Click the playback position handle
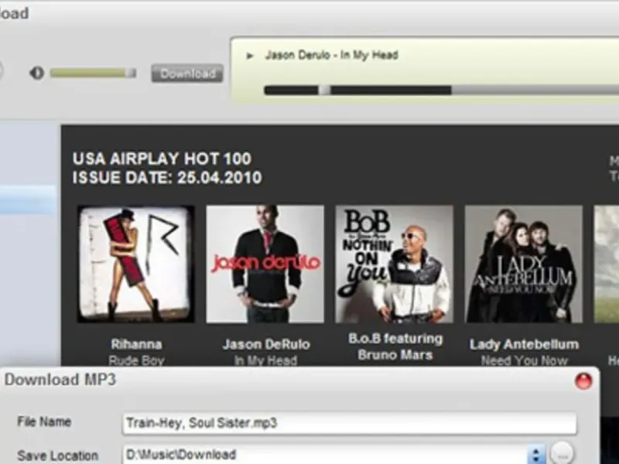Screen dimensions: 619x464 pos(324,90)
